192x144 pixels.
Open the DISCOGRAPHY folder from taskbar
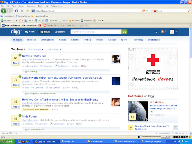click(x=99, y=142)
